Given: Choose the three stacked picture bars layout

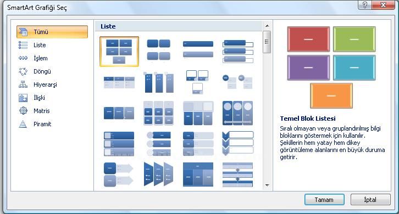Looking at the screenshot, I should (x=119, y=144).
